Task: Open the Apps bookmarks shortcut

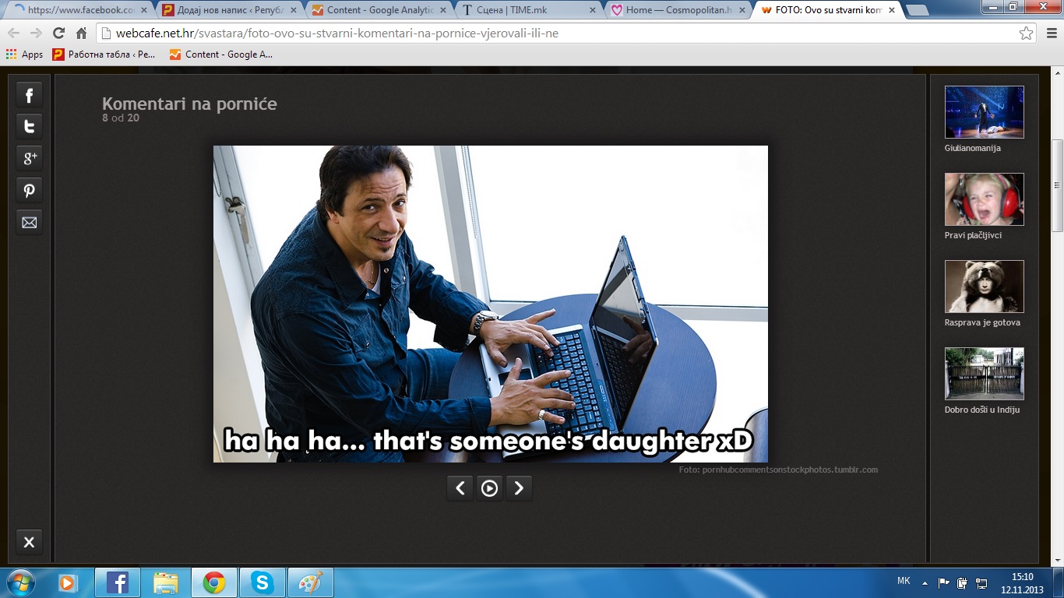Action: point(24,55)
